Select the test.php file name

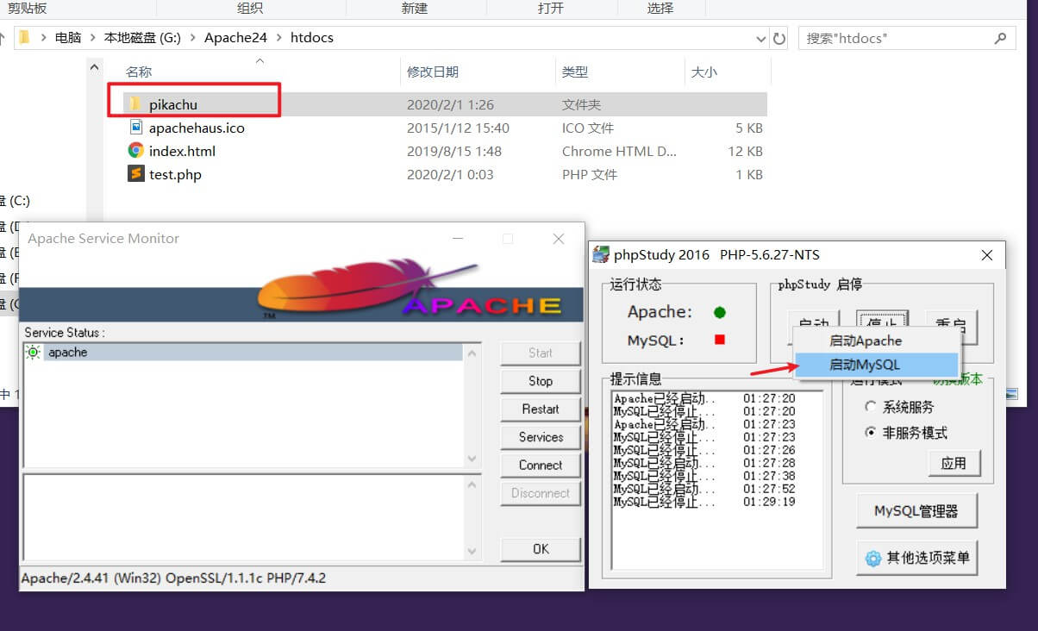click(175, 174)
